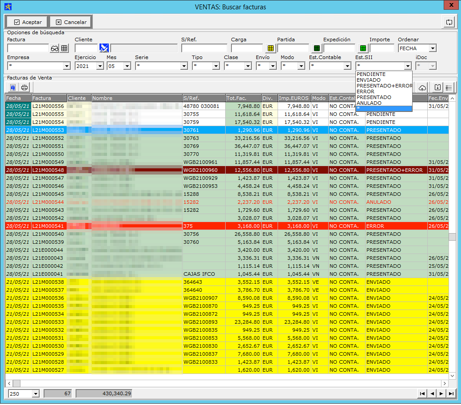Open the yellow grid lookup beside Carga
Screen dimensions: 461x405
click(270, 48)
